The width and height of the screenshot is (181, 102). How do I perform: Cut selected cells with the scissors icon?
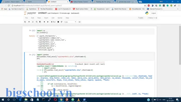(33, 22)
